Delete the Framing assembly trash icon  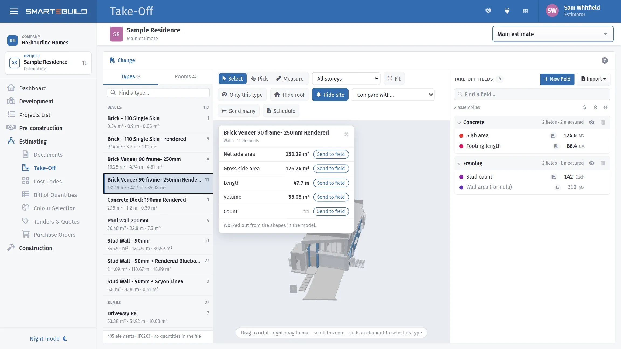click(603, 163)
